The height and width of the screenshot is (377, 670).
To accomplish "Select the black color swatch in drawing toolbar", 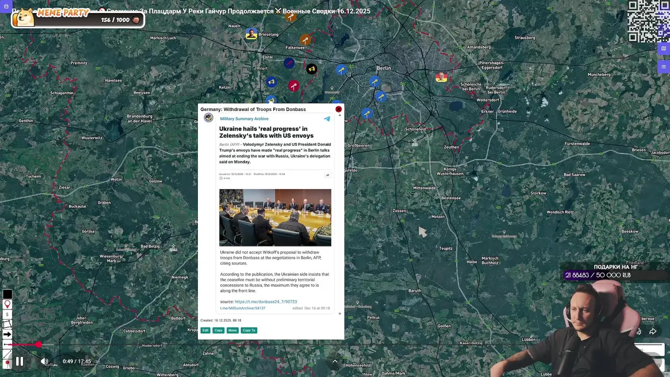I will [7, 294].
